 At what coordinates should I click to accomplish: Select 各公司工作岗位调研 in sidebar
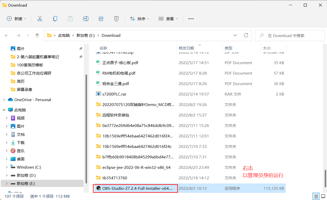coord(34,73)
